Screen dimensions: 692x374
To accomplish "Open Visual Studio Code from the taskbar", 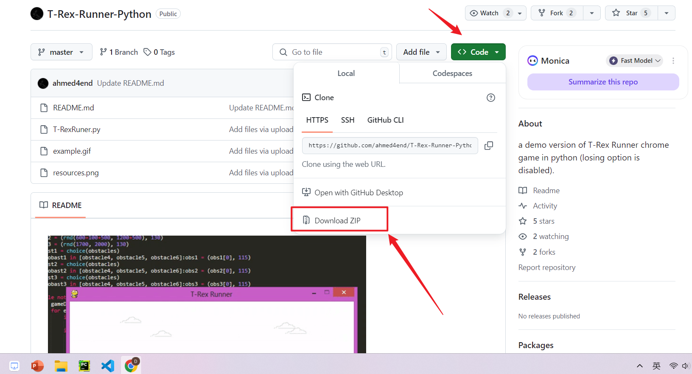I will pyautogui.click(x=108, y=366).
